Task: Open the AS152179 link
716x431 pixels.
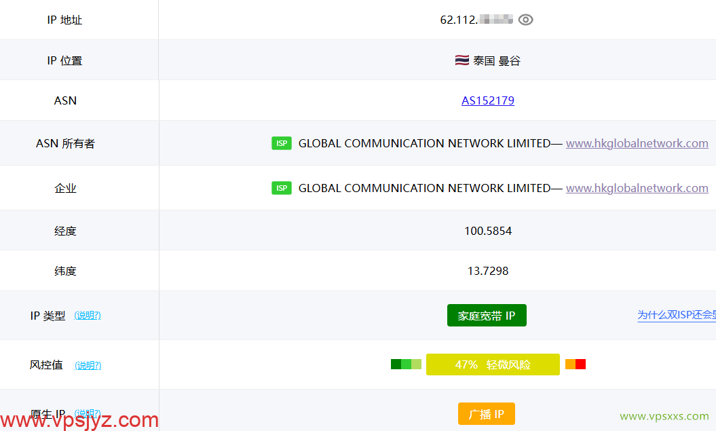Action: pos(488,100)
